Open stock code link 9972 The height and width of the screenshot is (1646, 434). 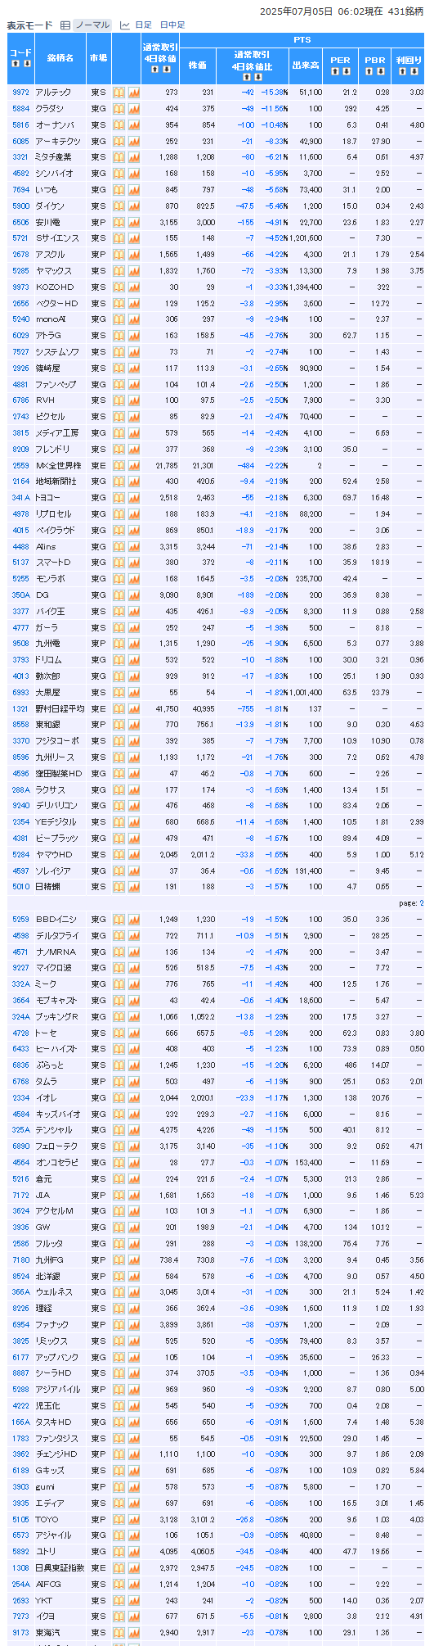[20, 93]
